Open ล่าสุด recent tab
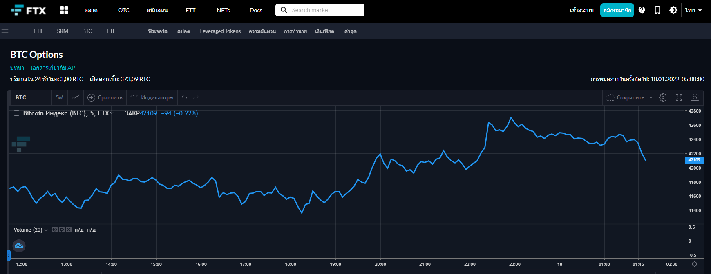This screenshot has width=711, height=274. coord(351,31)
